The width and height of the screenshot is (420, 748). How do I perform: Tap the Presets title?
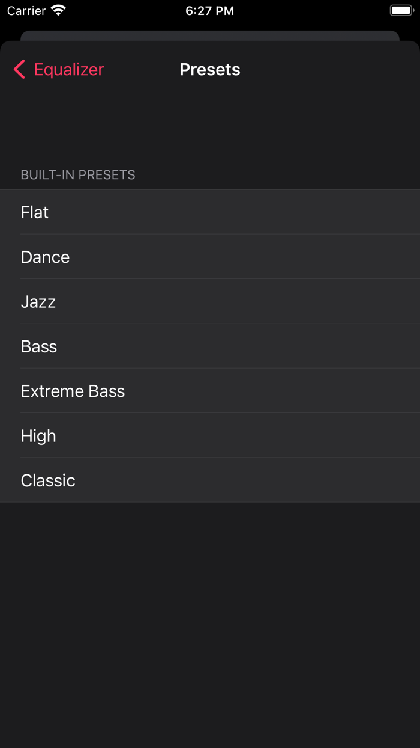[x=209, y=69]
